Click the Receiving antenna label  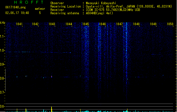pyautogui.click(x=65, y=13)
